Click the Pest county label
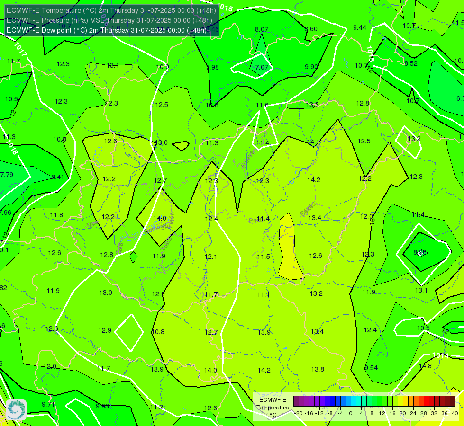464x426 pixels. [x=254, y=220]
